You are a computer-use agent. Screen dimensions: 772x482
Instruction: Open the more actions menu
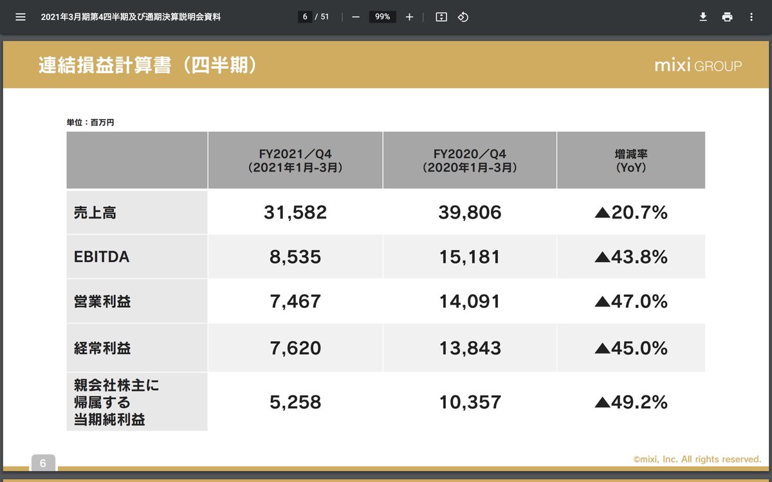[751, 17]
